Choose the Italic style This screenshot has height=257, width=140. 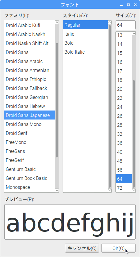[x=85, y=34]
